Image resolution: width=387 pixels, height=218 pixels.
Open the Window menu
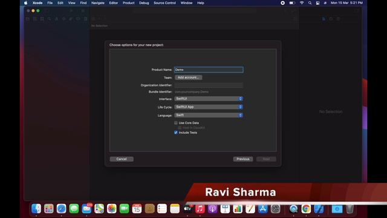(x=186, y=3)
